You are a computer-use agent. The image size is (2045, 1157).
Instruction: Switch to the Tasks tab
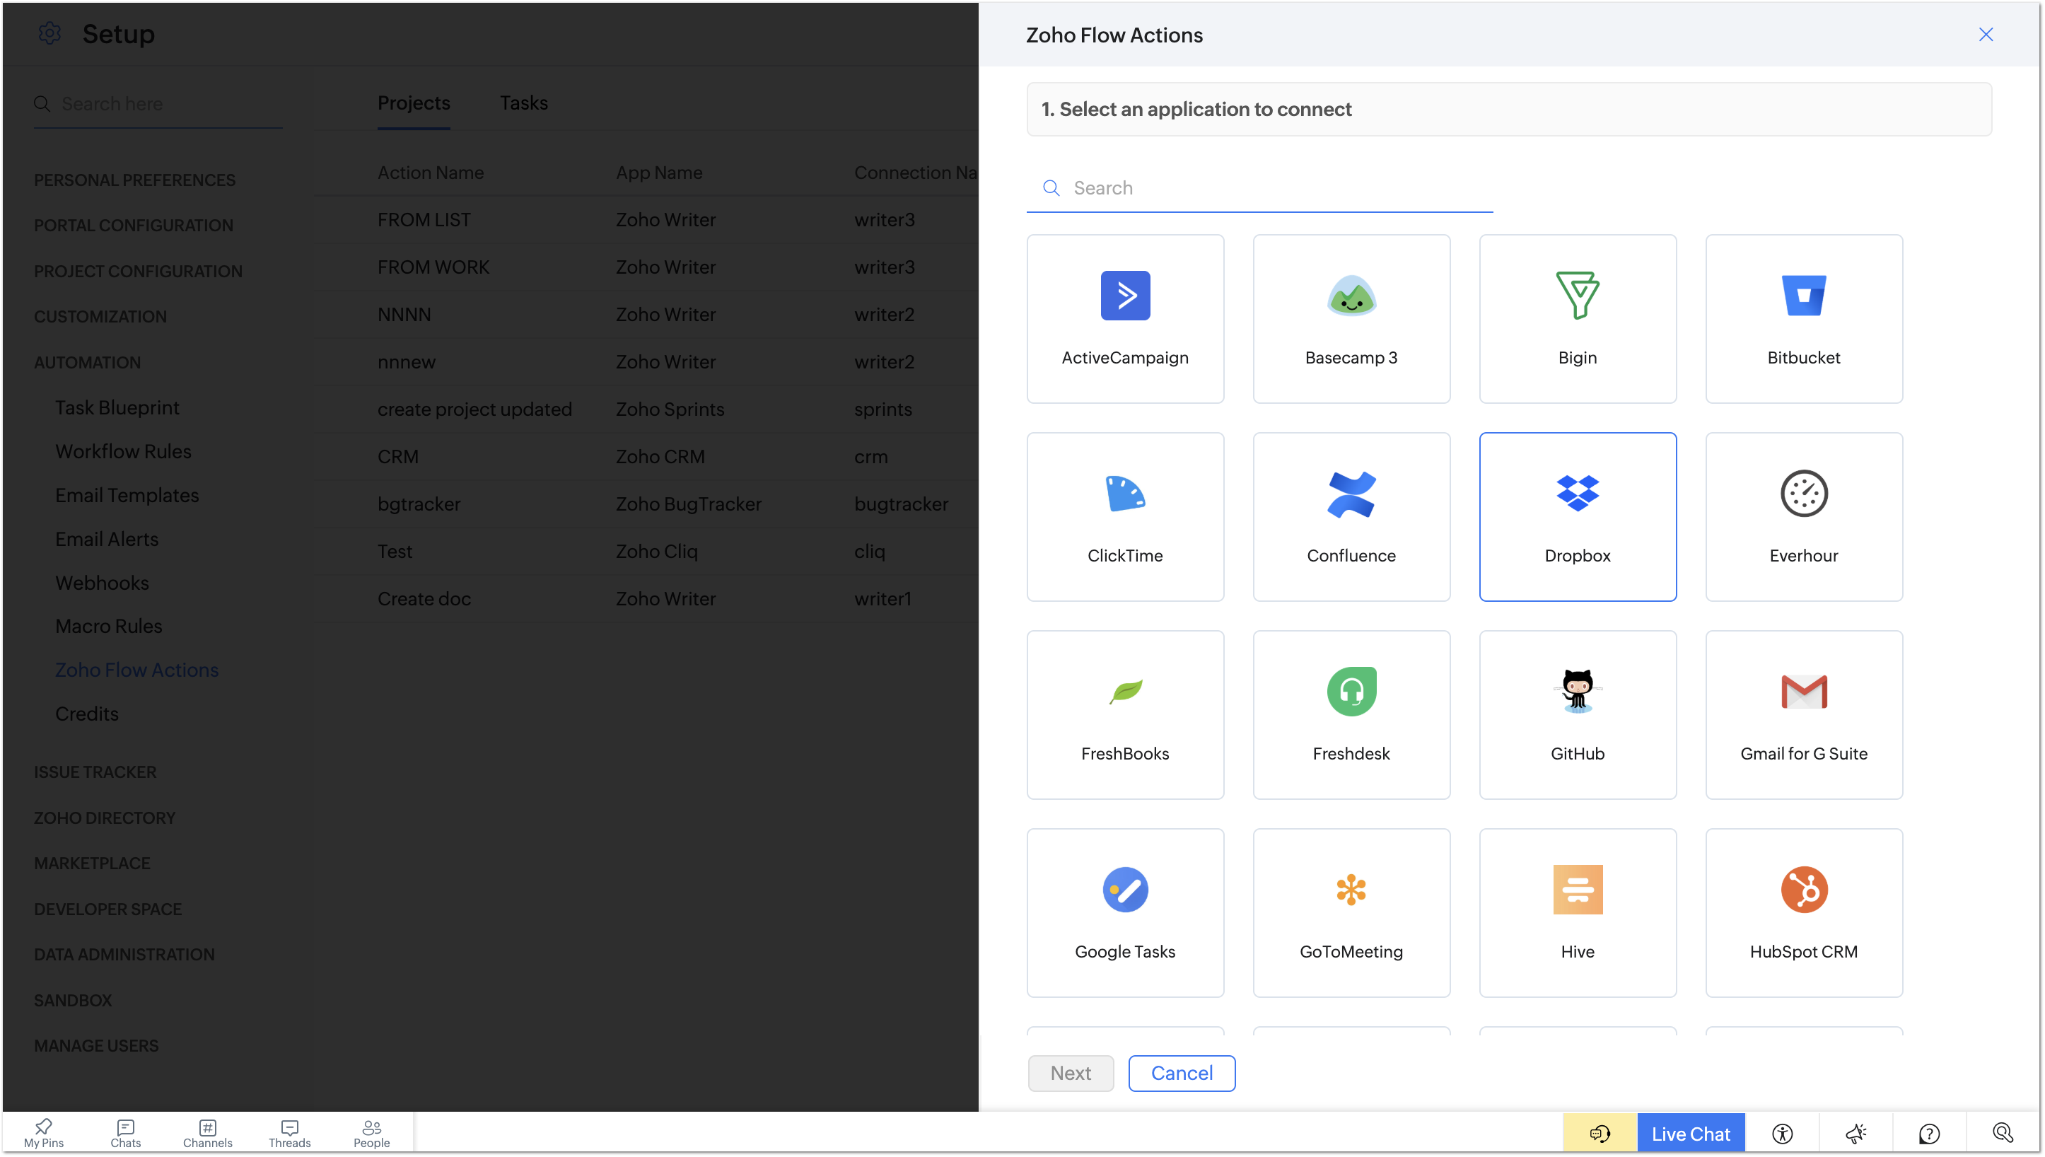pos(523,103)
